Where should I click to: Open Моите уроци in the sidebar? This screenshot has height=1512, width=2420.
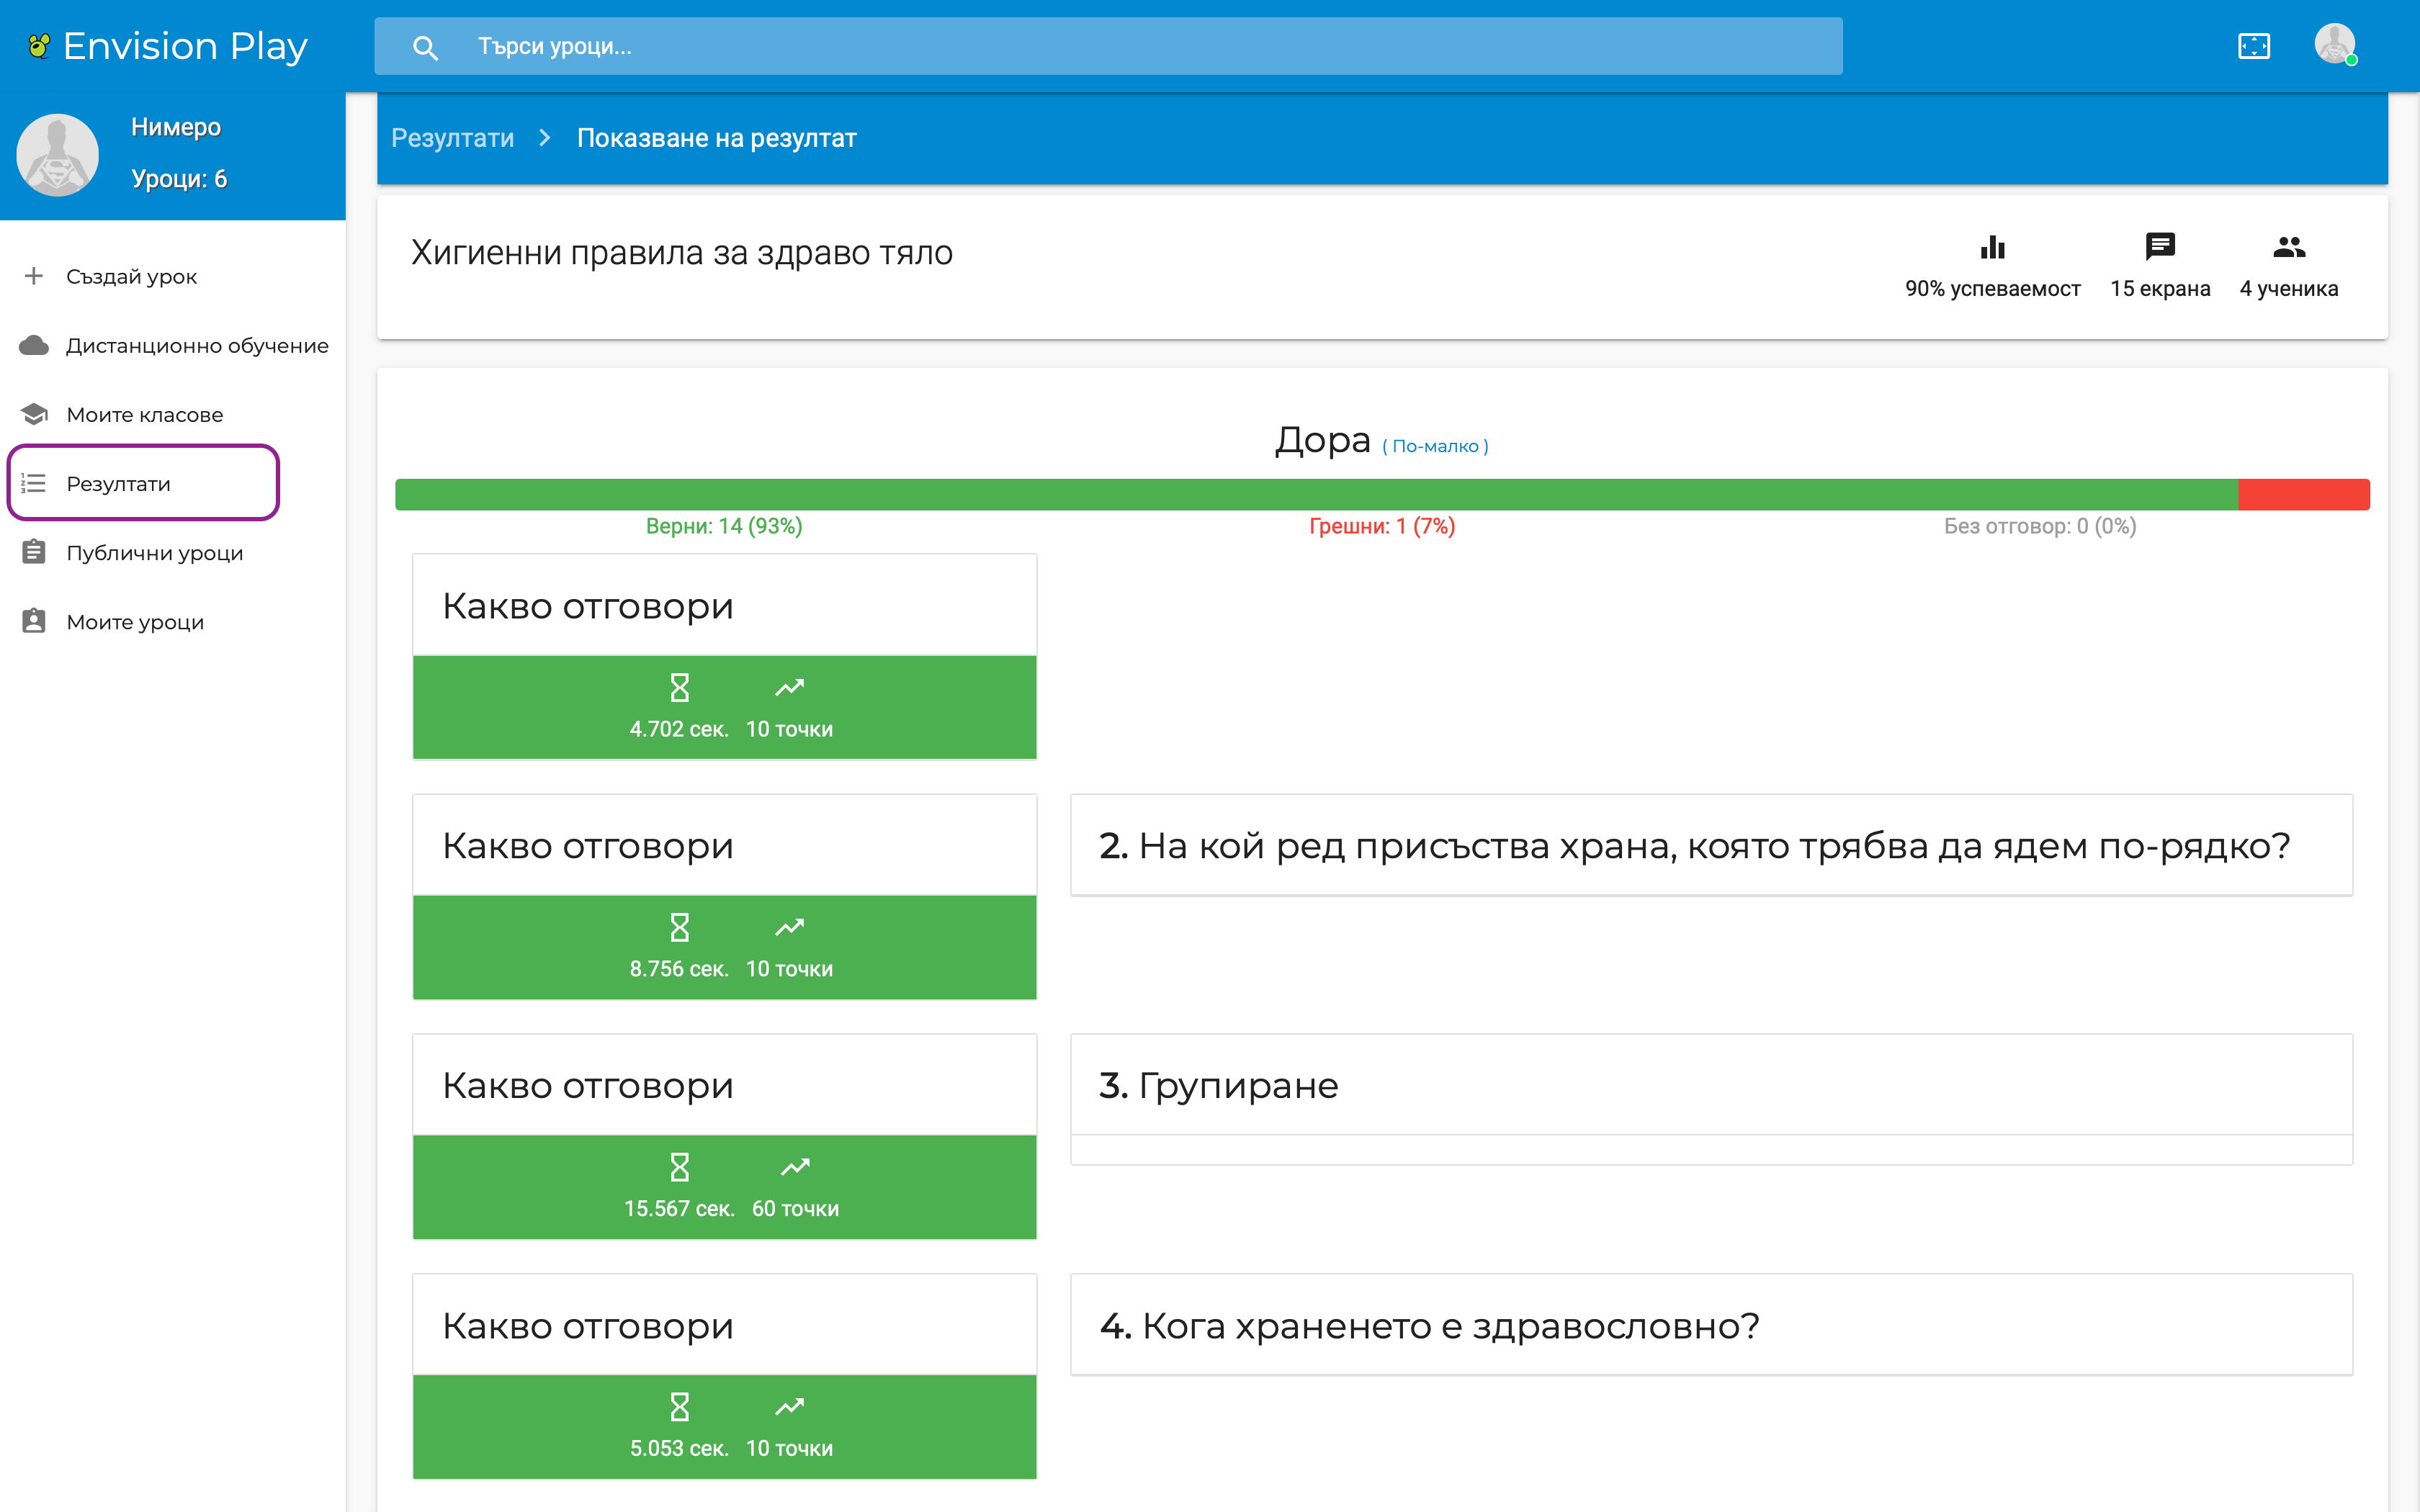(135, 622)
